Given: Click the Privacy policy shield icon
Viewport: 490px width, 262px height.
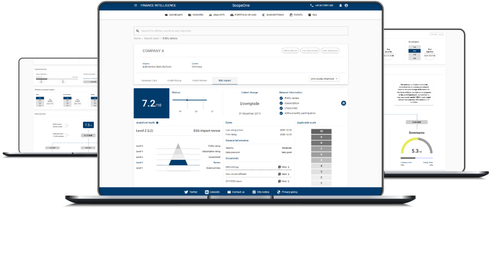Looking at the screenshot, I should coord(279,192).
